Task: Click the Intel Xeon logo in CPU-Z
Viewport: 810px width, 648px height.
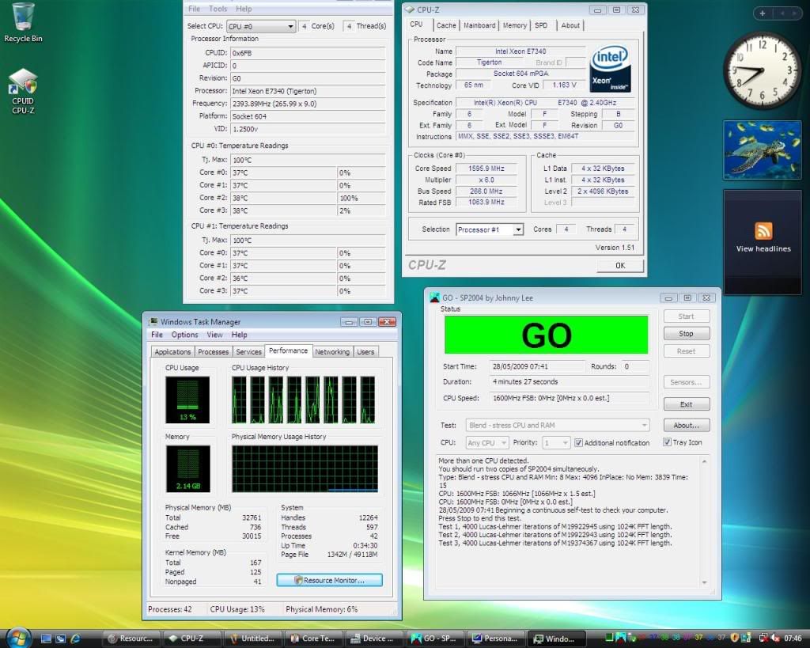Action: point(611,69)
